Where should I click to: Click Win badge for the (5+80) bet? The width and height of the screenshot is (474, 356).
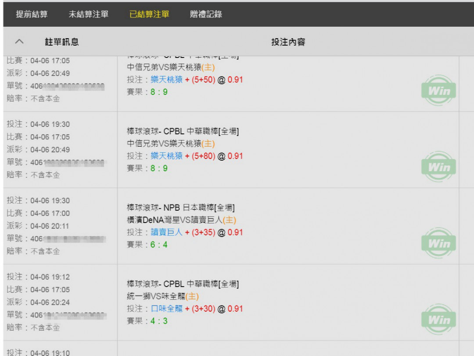point(438,167)
